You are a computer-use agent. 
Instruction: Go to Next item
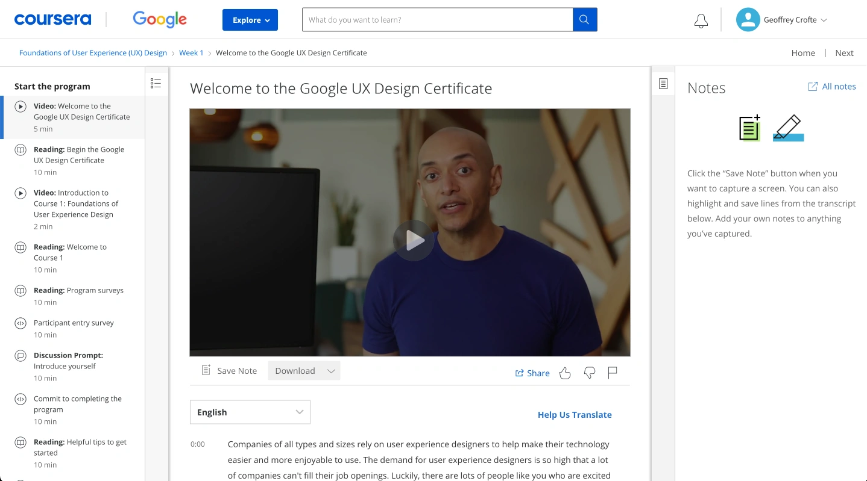[x=844, y=53]
